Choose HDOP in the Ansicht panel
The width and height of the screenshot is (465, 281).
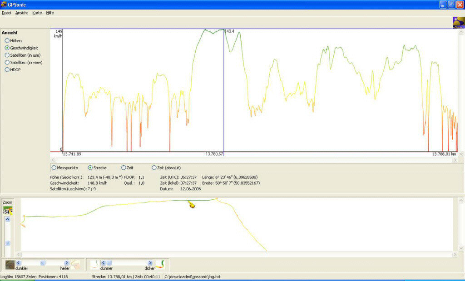7,70
